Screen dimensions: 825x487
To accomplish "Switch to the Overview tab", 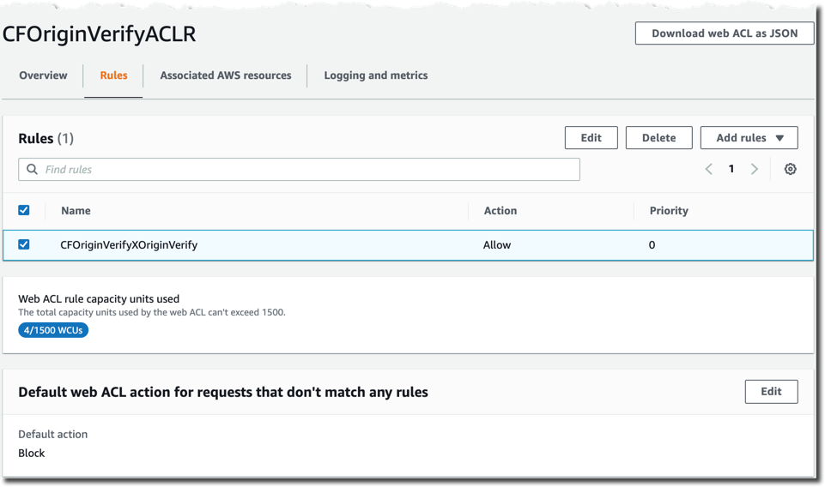I will (43, 75).
